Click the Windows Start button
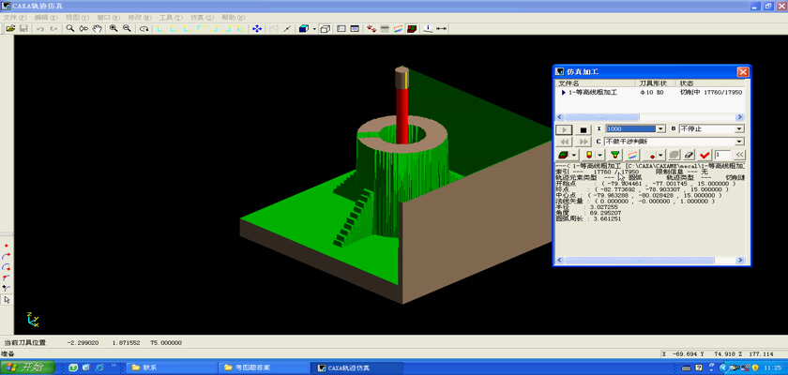This screenshot has width=788, height=375. [27, 367]
